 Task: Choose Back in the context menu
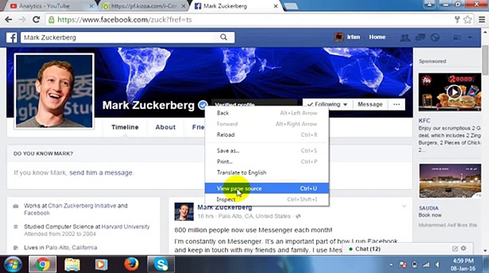tap(267, 113)
